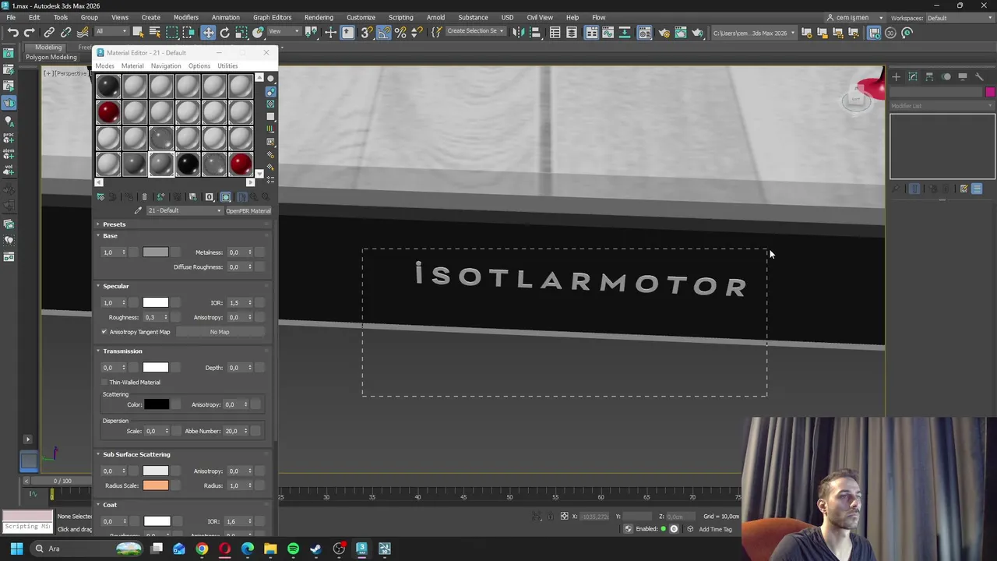Click Get Material icon in Material Editor
Image resolution: width=997 pixels, height=561 pixels.
click(100, 197)
